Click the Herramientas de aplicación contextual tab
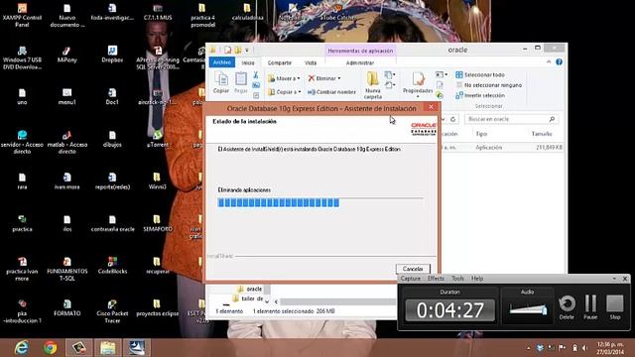The image size is (635, 357). click(x=360, y=51)
